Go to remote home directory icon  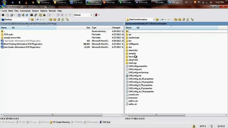183,20
